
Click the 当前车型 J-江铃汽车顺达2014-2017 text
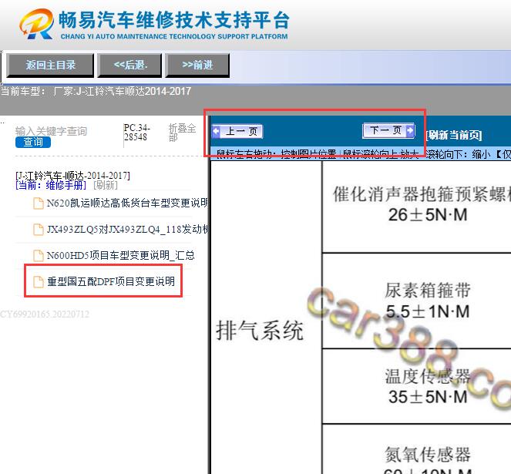pyautogui.click(x=96, y=91)
